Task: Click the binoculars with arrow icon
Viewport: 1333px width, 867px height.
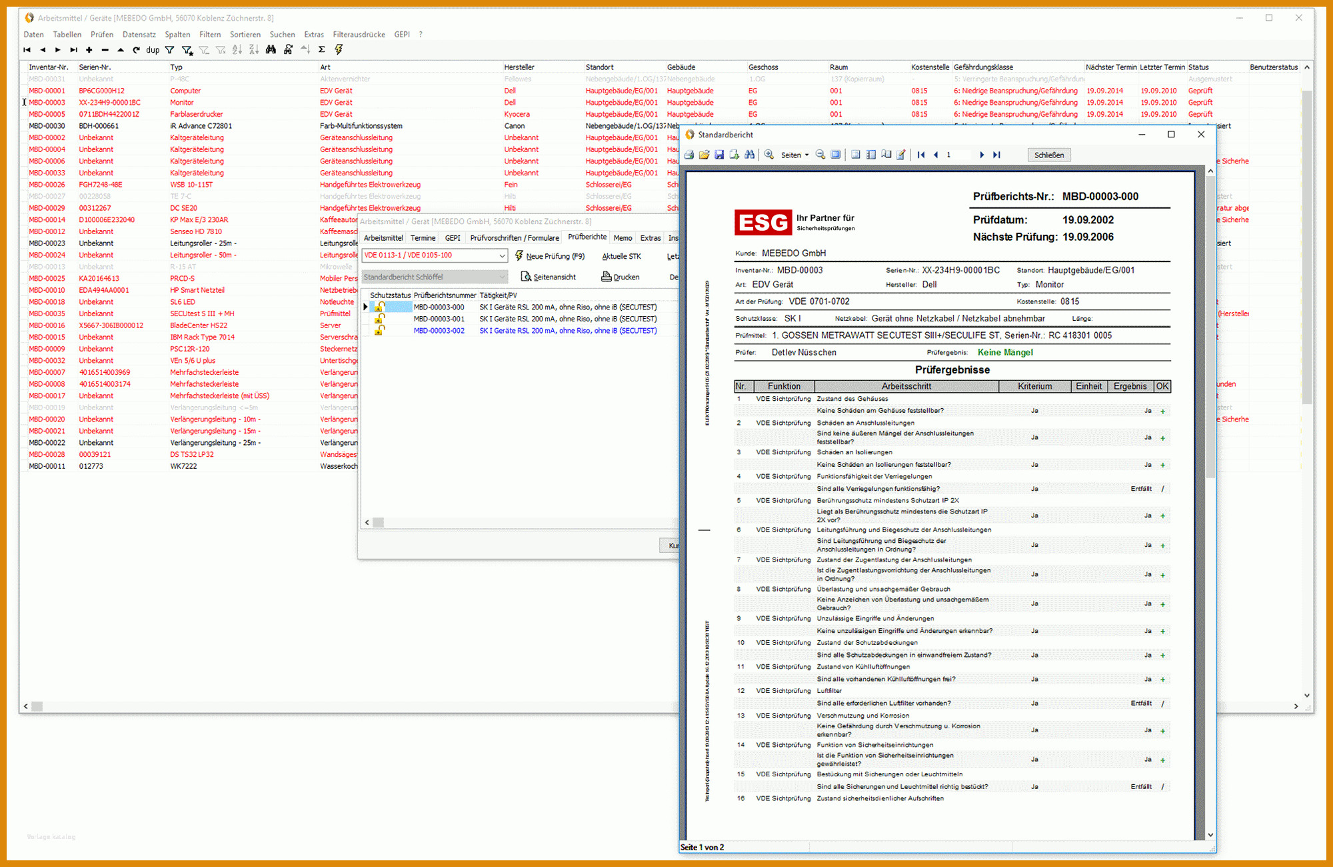Action: 288,50
